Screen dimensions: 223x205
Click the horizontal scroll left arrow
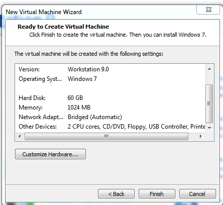[20, 136]
